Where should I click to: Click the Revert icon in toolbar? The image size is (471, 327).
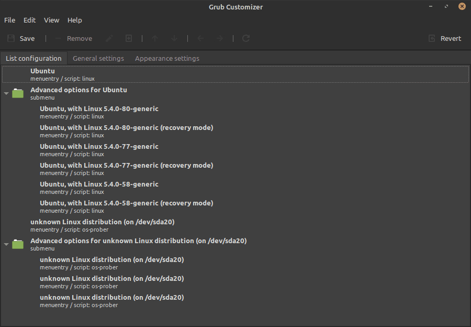[432, 38]
